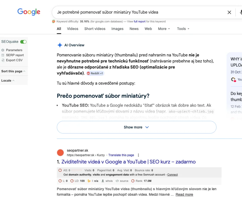Open the full report keyword link
242x202 pixels.
(139, 22)
